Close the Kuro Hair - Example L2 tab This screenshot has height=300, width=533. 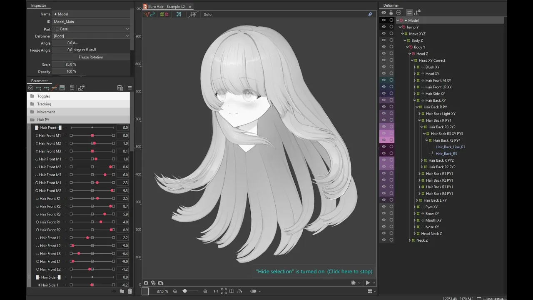(x=190, y=7)
